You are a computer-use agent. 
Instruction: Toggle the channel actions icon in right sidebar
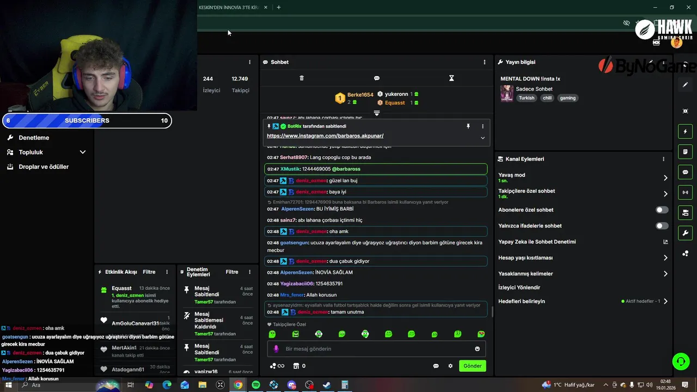click(685, 212)
